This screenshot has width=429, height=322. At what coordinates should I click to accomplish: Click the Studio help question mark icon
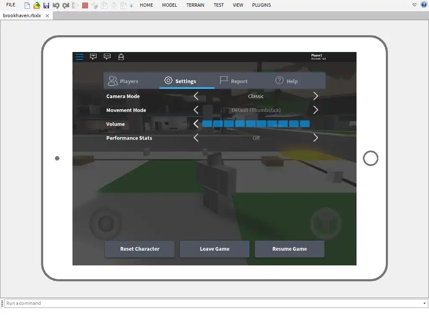[x=424, y=5]
